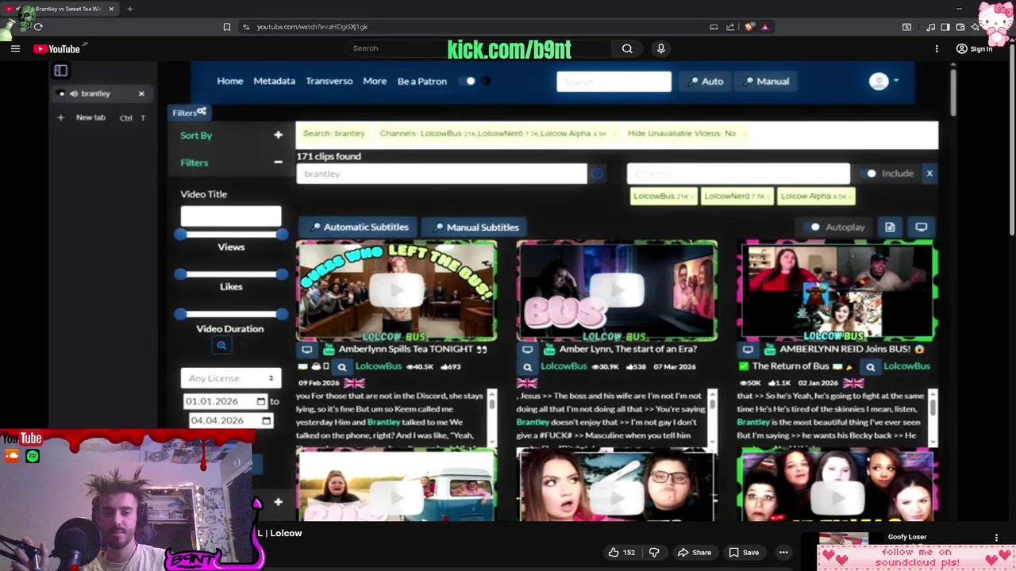The image size is (1016, 571).
Task: Open the Metadata menu item
Action: click(274, 81)
